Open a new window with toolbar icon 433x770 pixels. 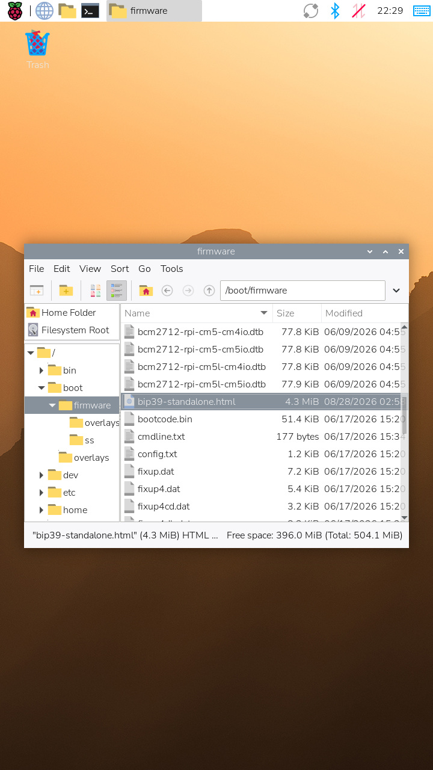click(37, 291)
